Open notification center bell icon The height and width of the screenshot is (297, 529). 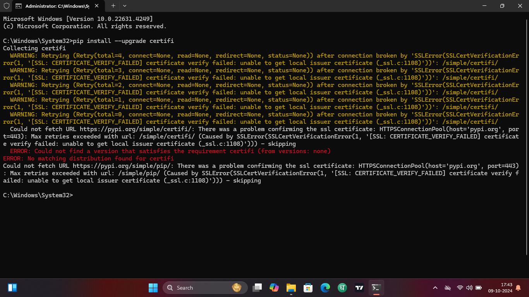click(518, 288)
